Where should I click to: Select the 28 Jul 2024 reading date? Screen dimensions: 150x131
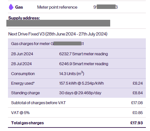pyautogui.click(x=21, y=64)
